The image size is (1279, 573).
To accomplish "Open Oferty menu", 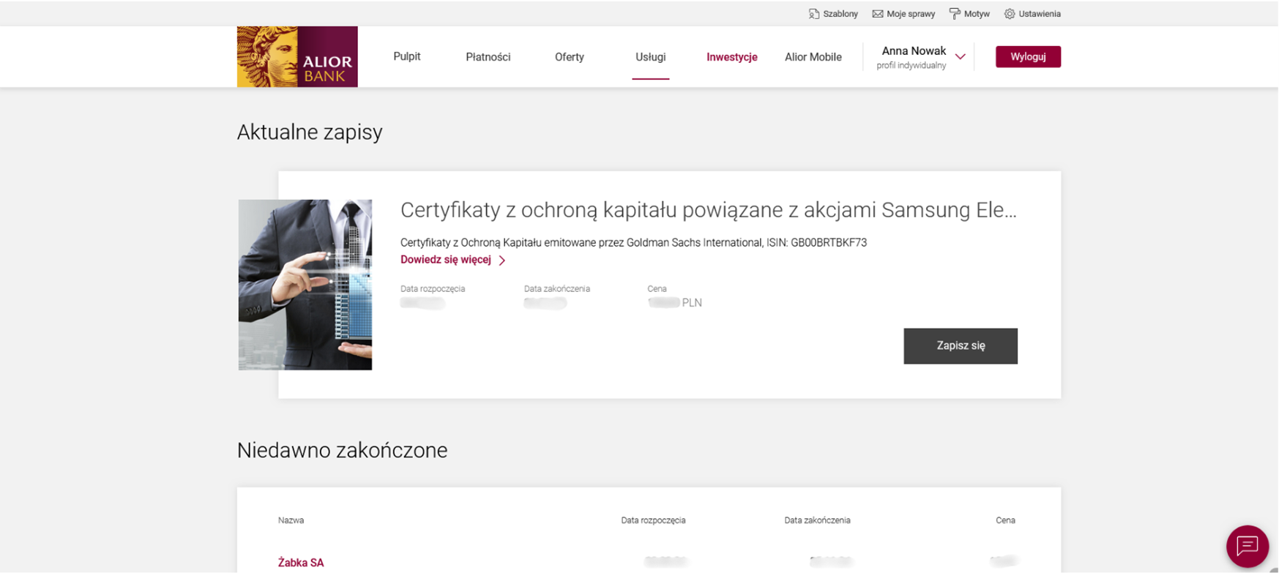I will 570,57.
